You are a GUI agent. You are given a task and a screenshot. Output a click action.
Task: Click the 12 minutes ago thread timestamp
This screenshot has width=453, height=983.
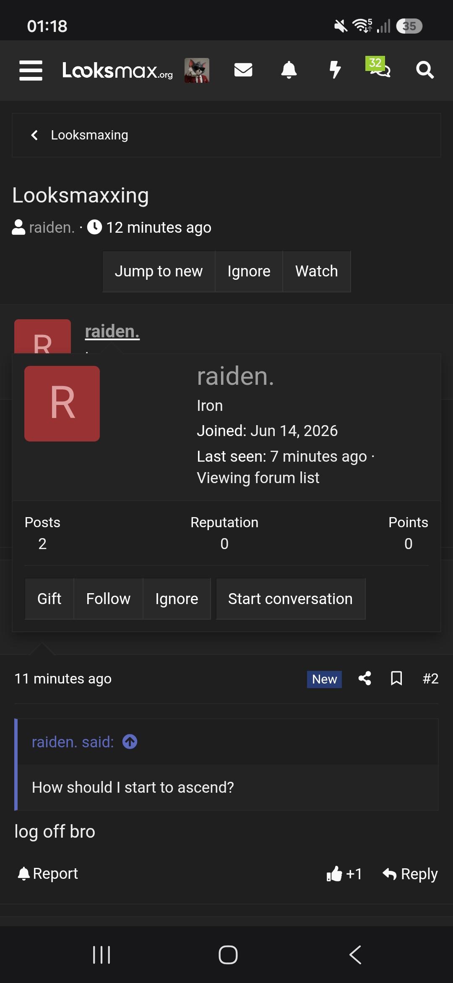click(x=159, y=227)
